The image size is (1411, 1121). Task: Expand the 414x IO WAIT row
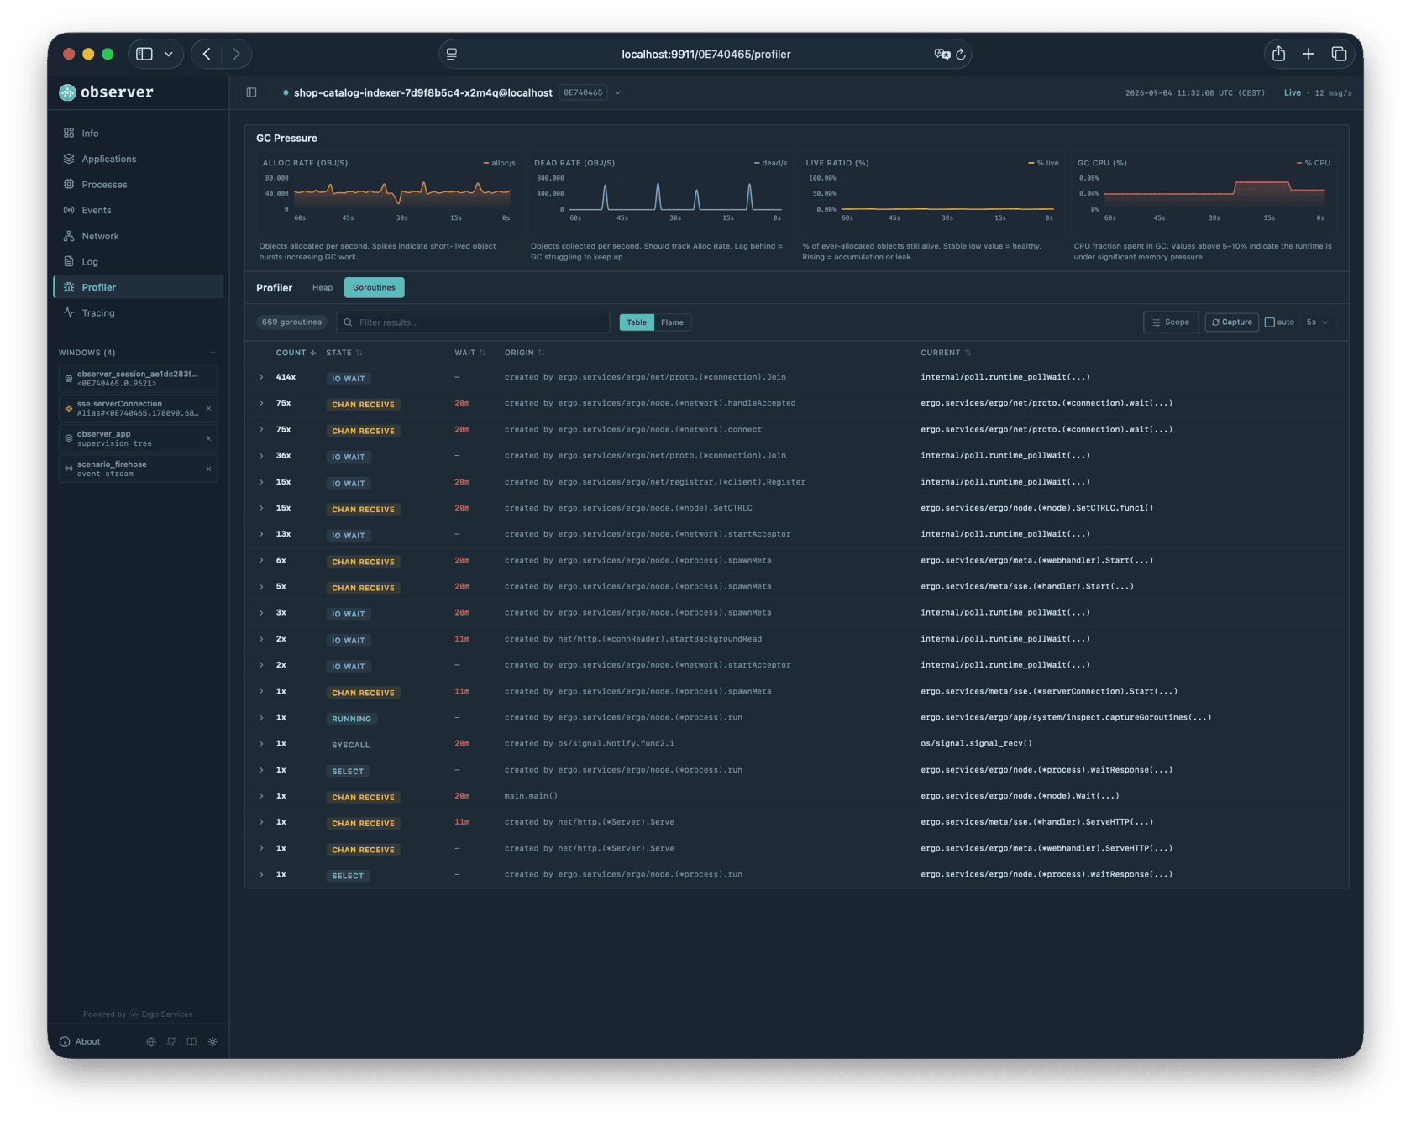click(x=261, y=377)
